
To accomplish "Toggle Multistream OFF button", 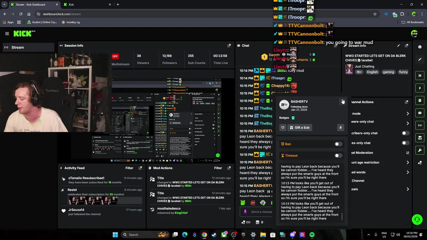I will 115,56.
